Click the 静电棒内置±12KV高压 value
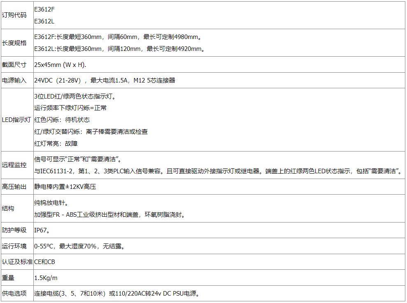 [x=65, y=186]
